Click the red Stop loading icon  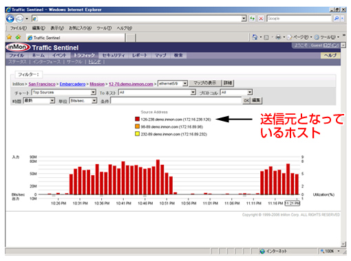tap(261, 19)
